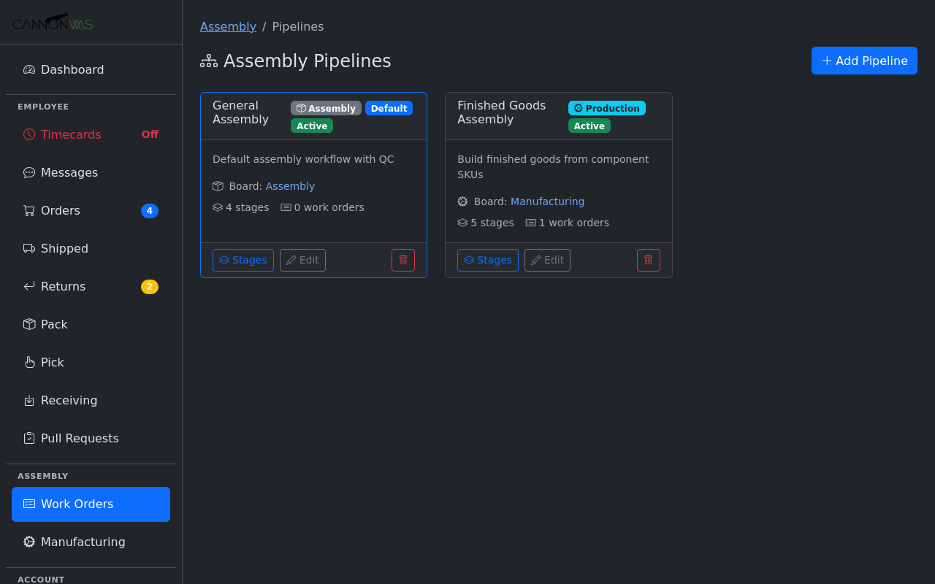Click the Manufacturing gear icon in sidebar
The height and width of the screenshot is (584, 935).
[29, 542]
